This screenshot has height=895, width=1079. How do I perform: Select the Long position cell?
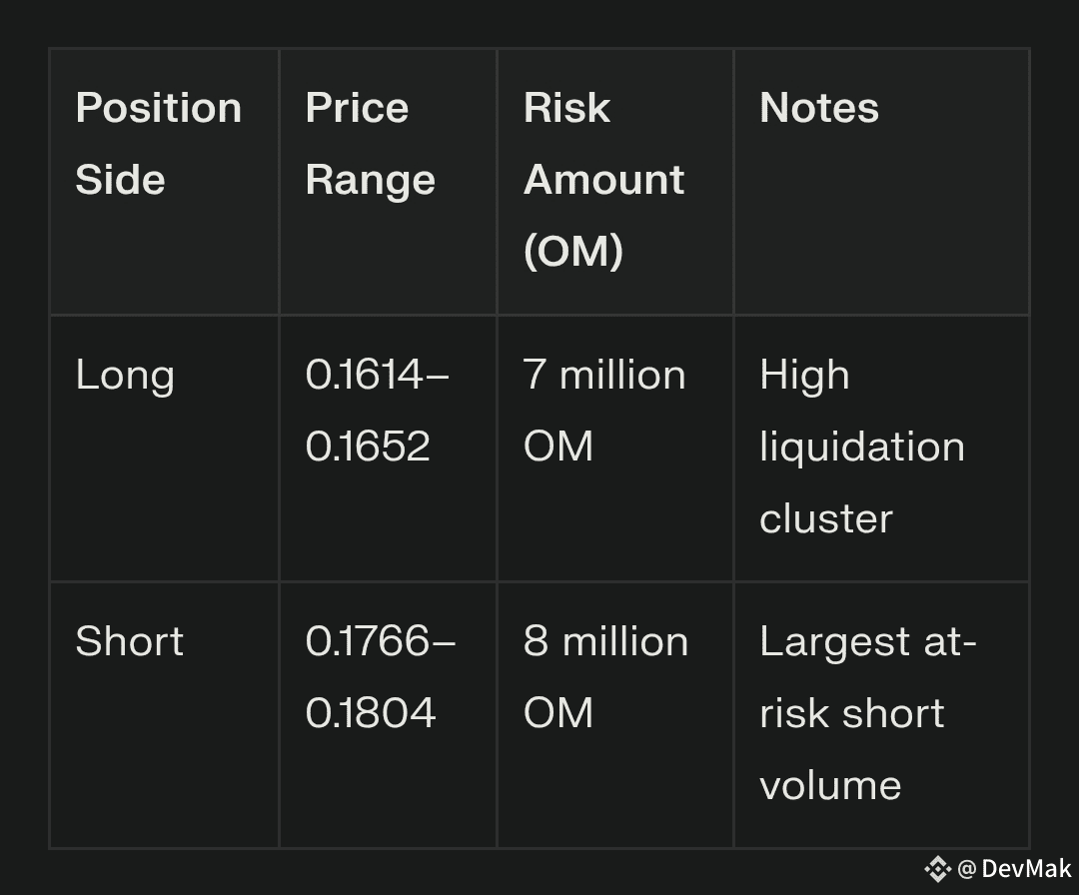[x=165, y=448]
